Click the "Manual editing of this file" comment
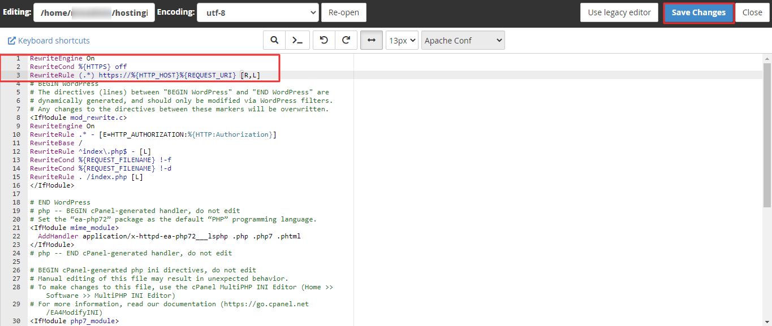Screen dimensions: 772x326 pos(159,279)
